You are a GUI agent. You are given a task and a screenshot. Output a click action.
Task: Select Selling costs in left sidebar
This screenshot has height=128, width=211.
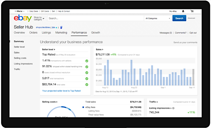point(20,58)
